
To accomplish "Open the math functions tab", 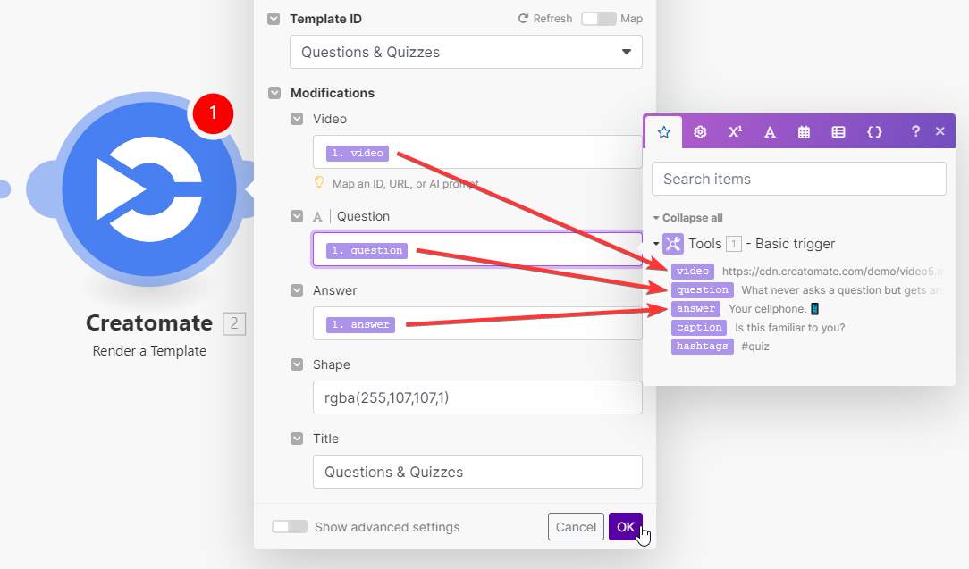I will tap(735, 131).
